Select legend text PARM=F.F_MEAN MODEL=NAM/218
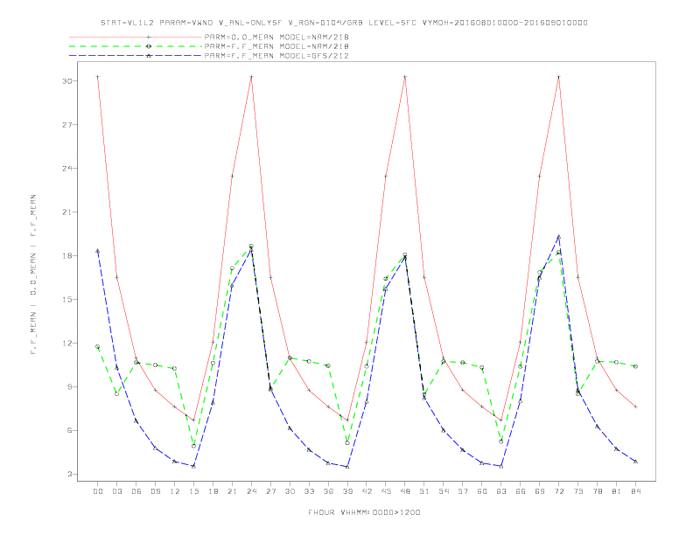Viewport: 693px width, 535px height. tap(276, 46)
